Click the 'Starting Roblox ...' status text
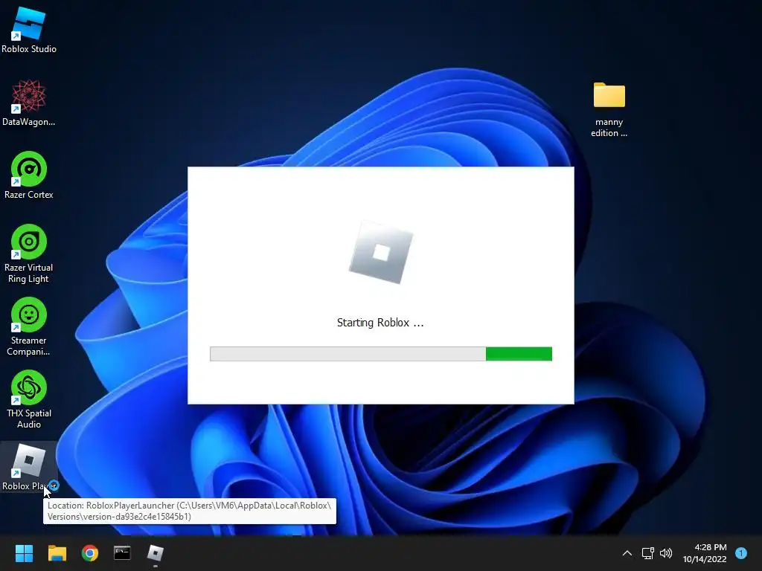This screenshot has width=762, height=571. (380, 323)
